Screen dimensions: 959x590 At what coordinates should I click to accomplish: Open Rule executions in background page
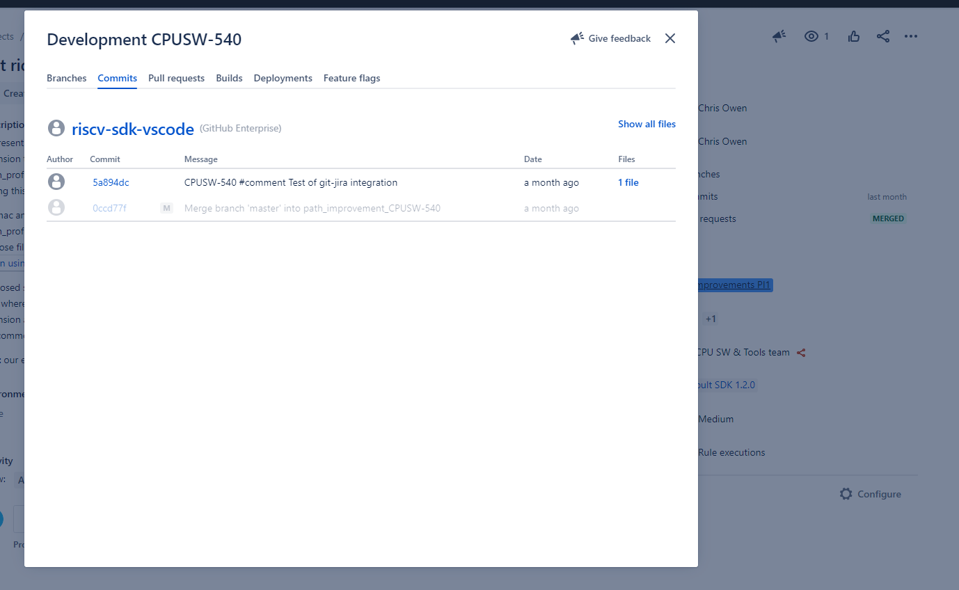731,452
